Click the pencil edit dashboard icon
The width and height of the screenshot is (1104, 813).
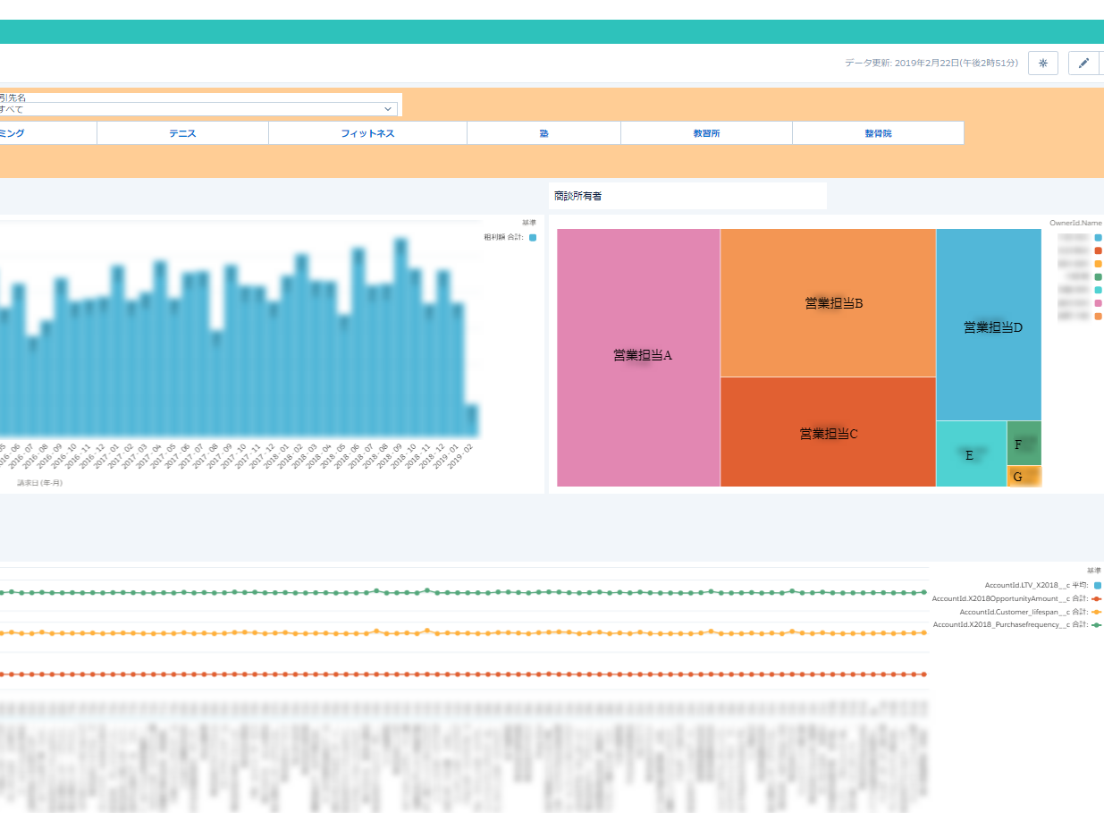click(x=1083, y=63)
